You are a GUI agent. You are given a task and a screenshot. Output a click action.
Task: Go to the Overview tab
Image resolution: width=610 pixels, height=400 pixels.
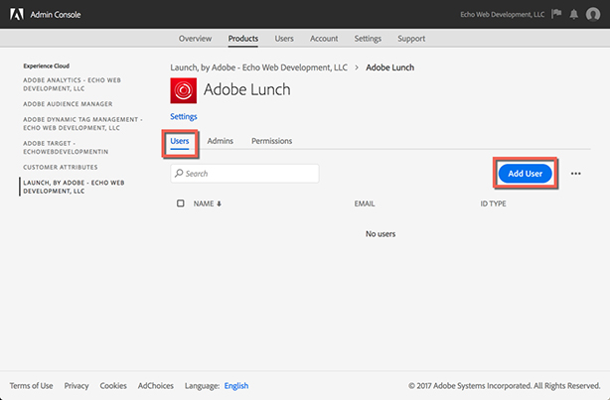click(196, 39)
